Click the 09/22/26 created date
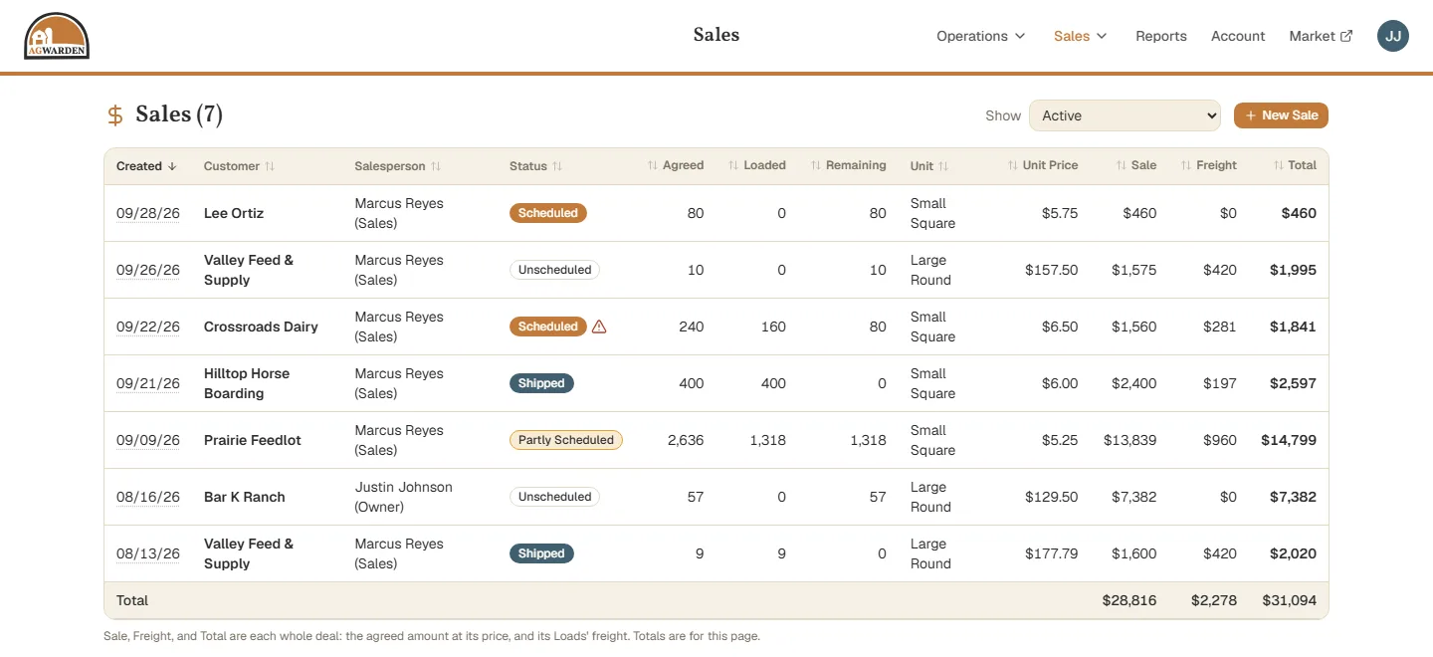1433x657 pixels. (x=148, y=327)
